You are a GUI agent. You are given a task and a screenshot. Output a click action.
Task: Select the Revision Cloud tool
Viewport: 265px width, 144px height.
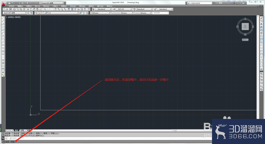[x=3, y=39]
